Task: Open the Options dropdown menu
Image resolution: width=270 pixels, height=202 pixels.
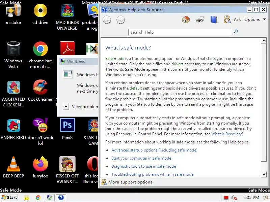Action: [255, 20]
